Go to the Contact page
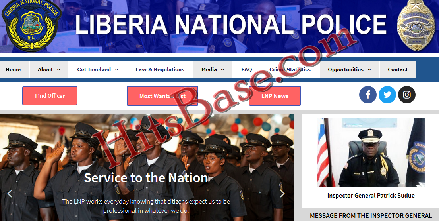This screenshot has height=221, width=439. 398,70
